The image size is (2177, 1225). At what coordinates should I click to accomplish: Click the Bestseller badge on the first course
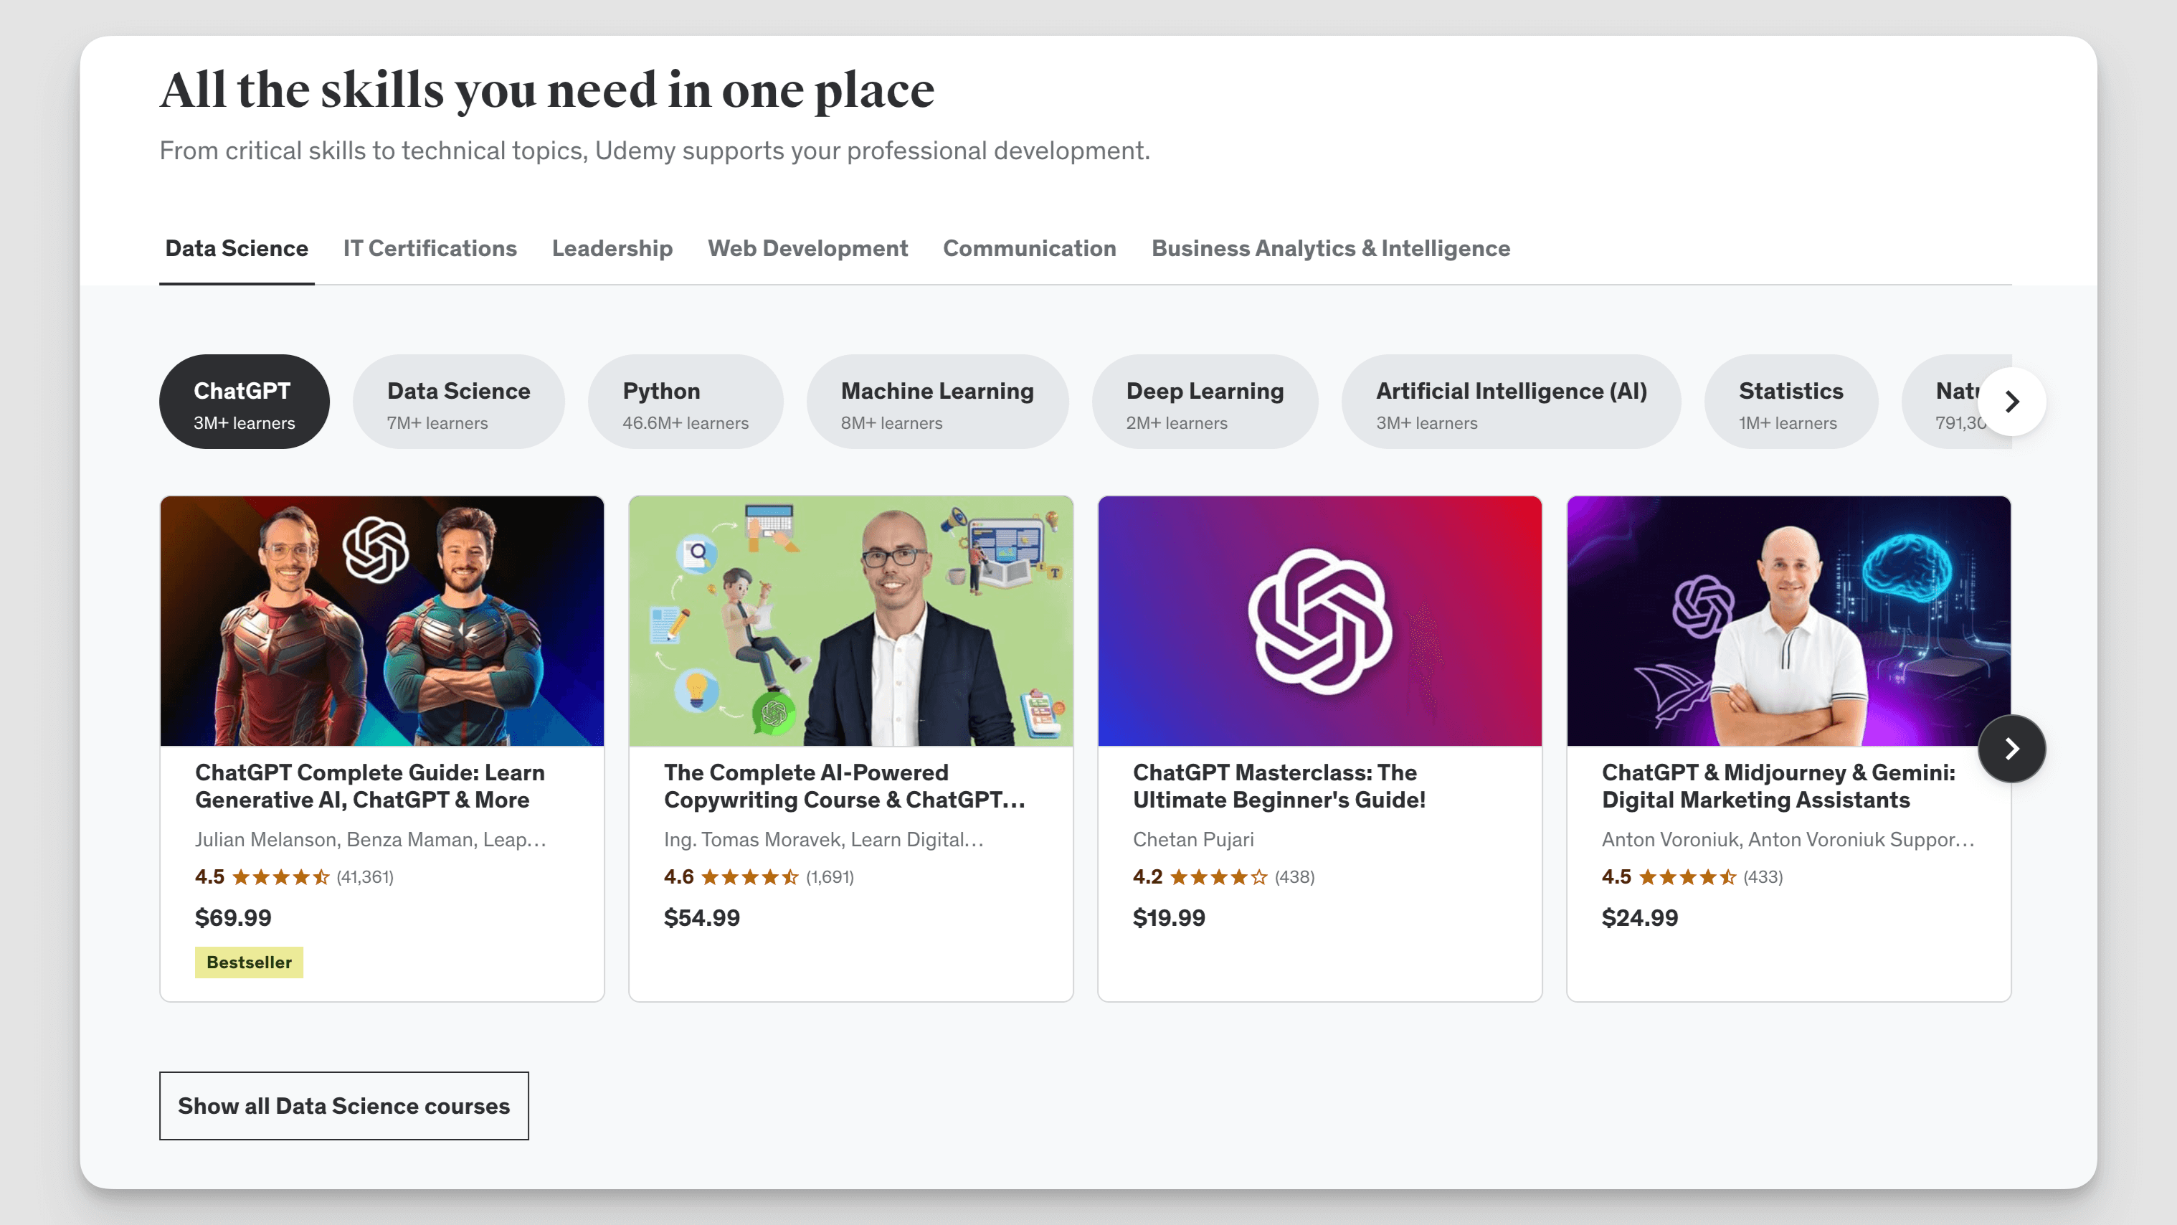(248, 962)
